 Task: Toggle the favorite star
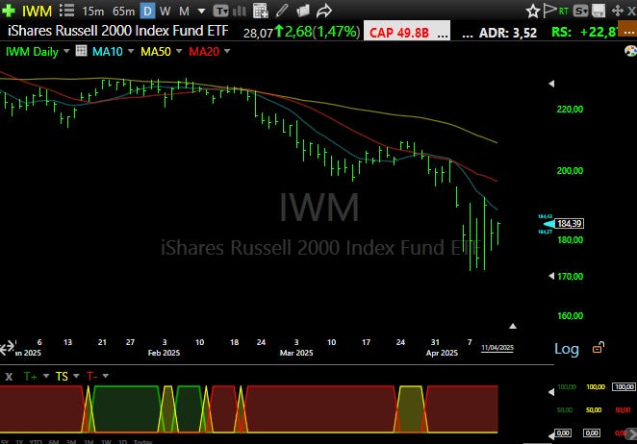tap(532, 11)
